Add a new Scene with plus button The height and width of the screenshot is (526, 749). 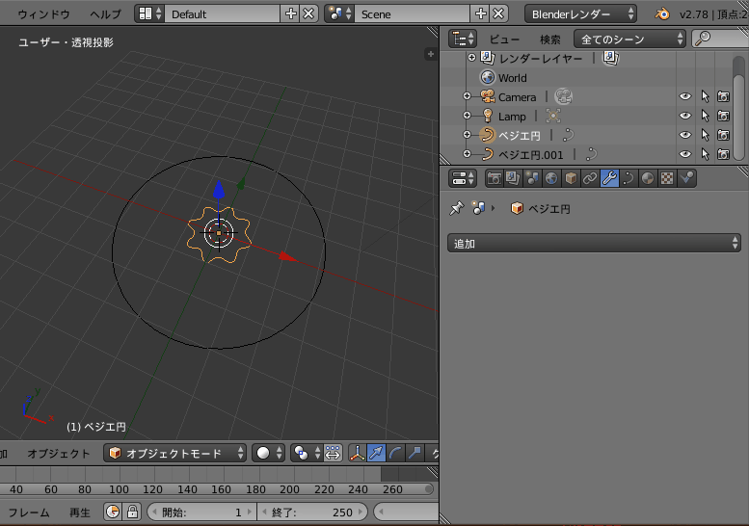click(481, 13)
